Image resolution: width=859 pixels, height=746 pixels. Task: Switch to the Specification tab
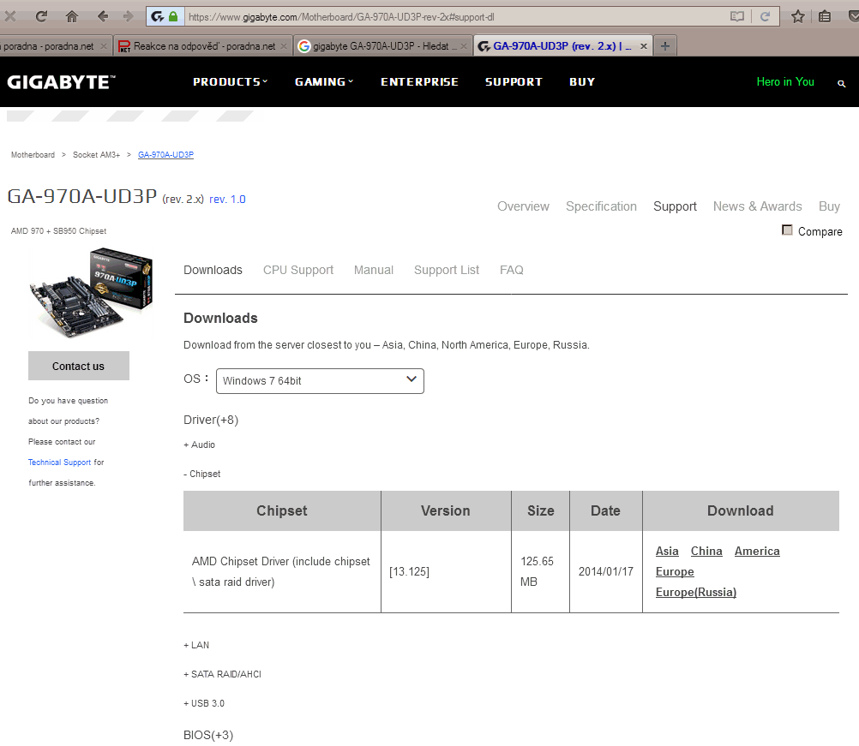tap(601, 206)
